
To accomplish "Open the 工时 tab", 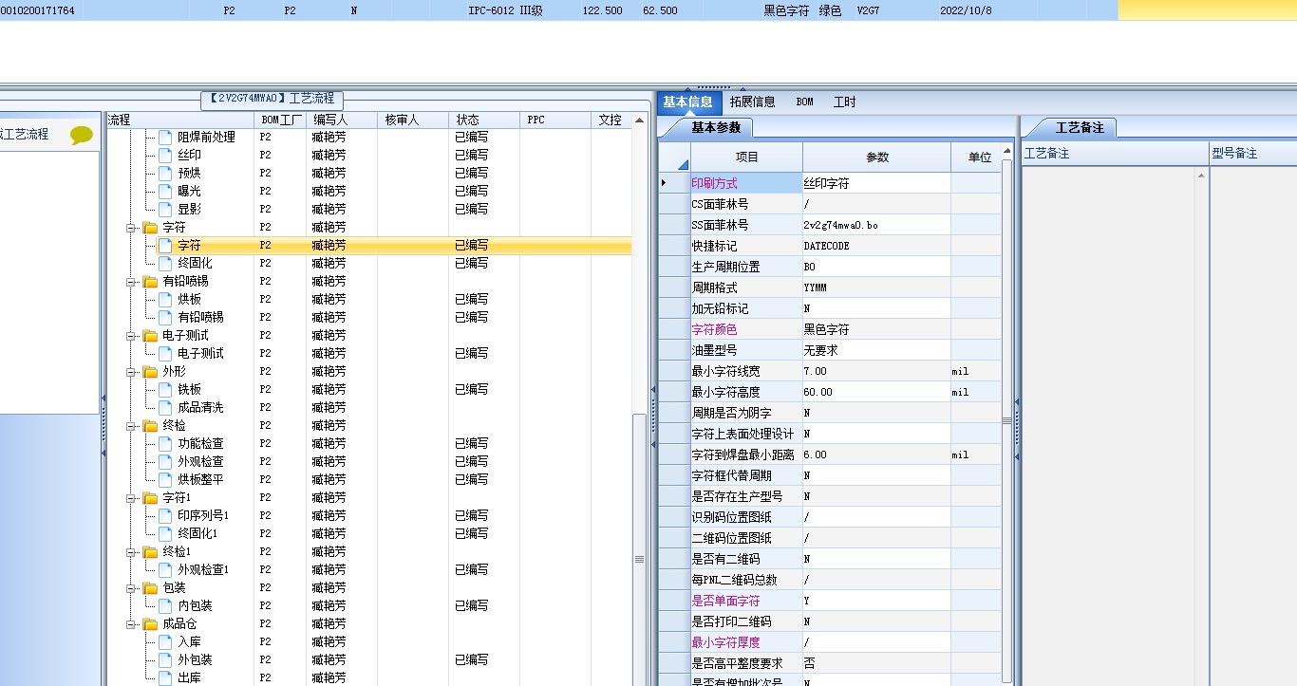I will (844, 102).
